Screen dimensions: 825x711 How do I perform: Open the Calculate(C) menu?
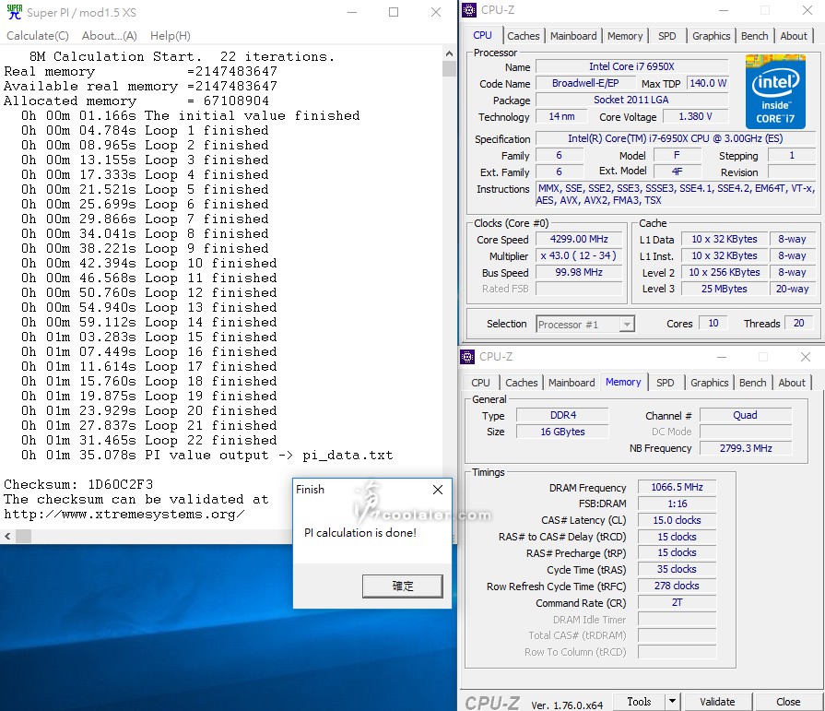tap(38, 36)
